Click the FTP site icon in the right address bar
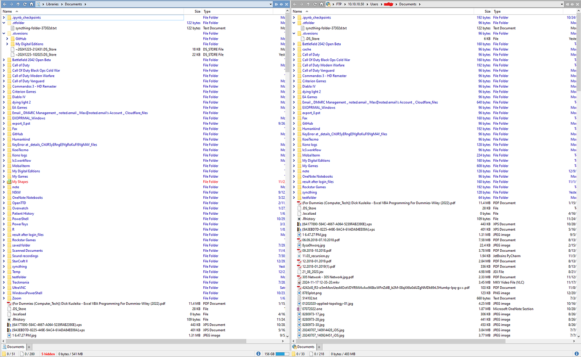 point(328,4)
